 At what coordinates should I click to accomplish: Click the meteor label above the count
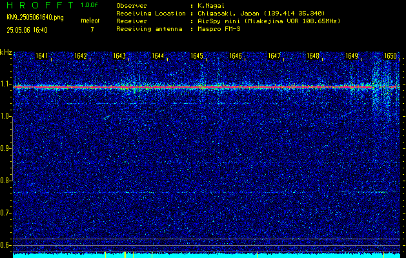tap(90, 21)
